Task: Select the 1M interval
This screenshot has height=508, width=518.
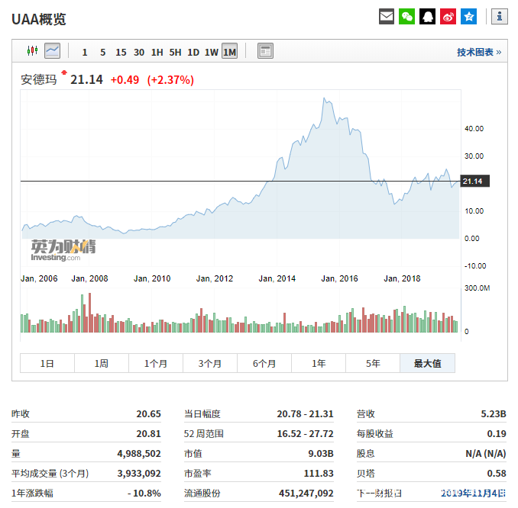Action: pos(230,51)
